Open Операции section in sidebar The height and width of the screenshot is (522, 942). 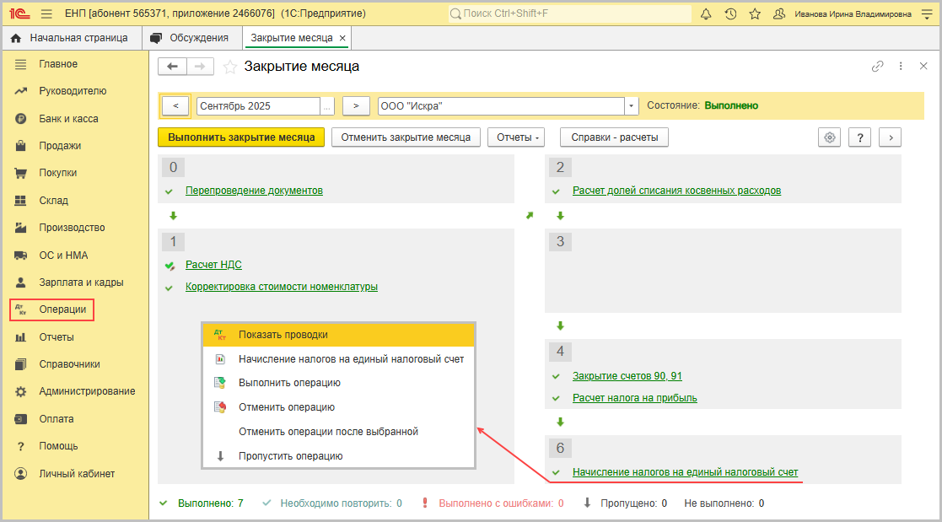click(62, 309)
